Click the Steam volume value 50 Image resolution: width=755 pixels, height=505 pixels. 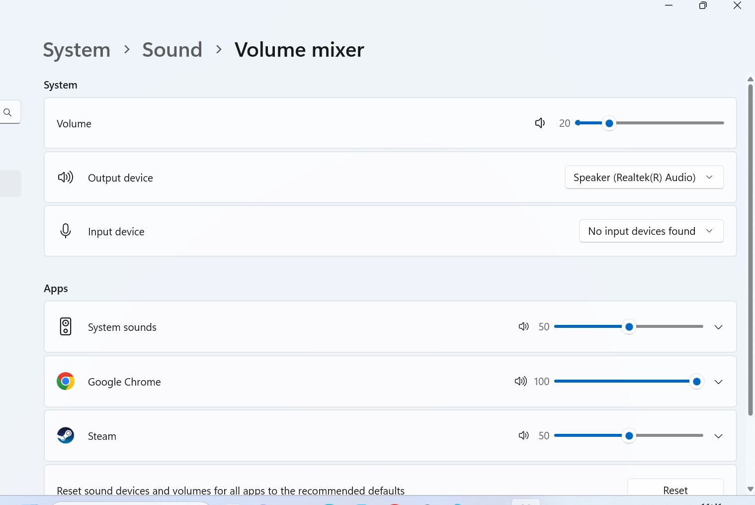pyautogui.click(x=544, y=436)
